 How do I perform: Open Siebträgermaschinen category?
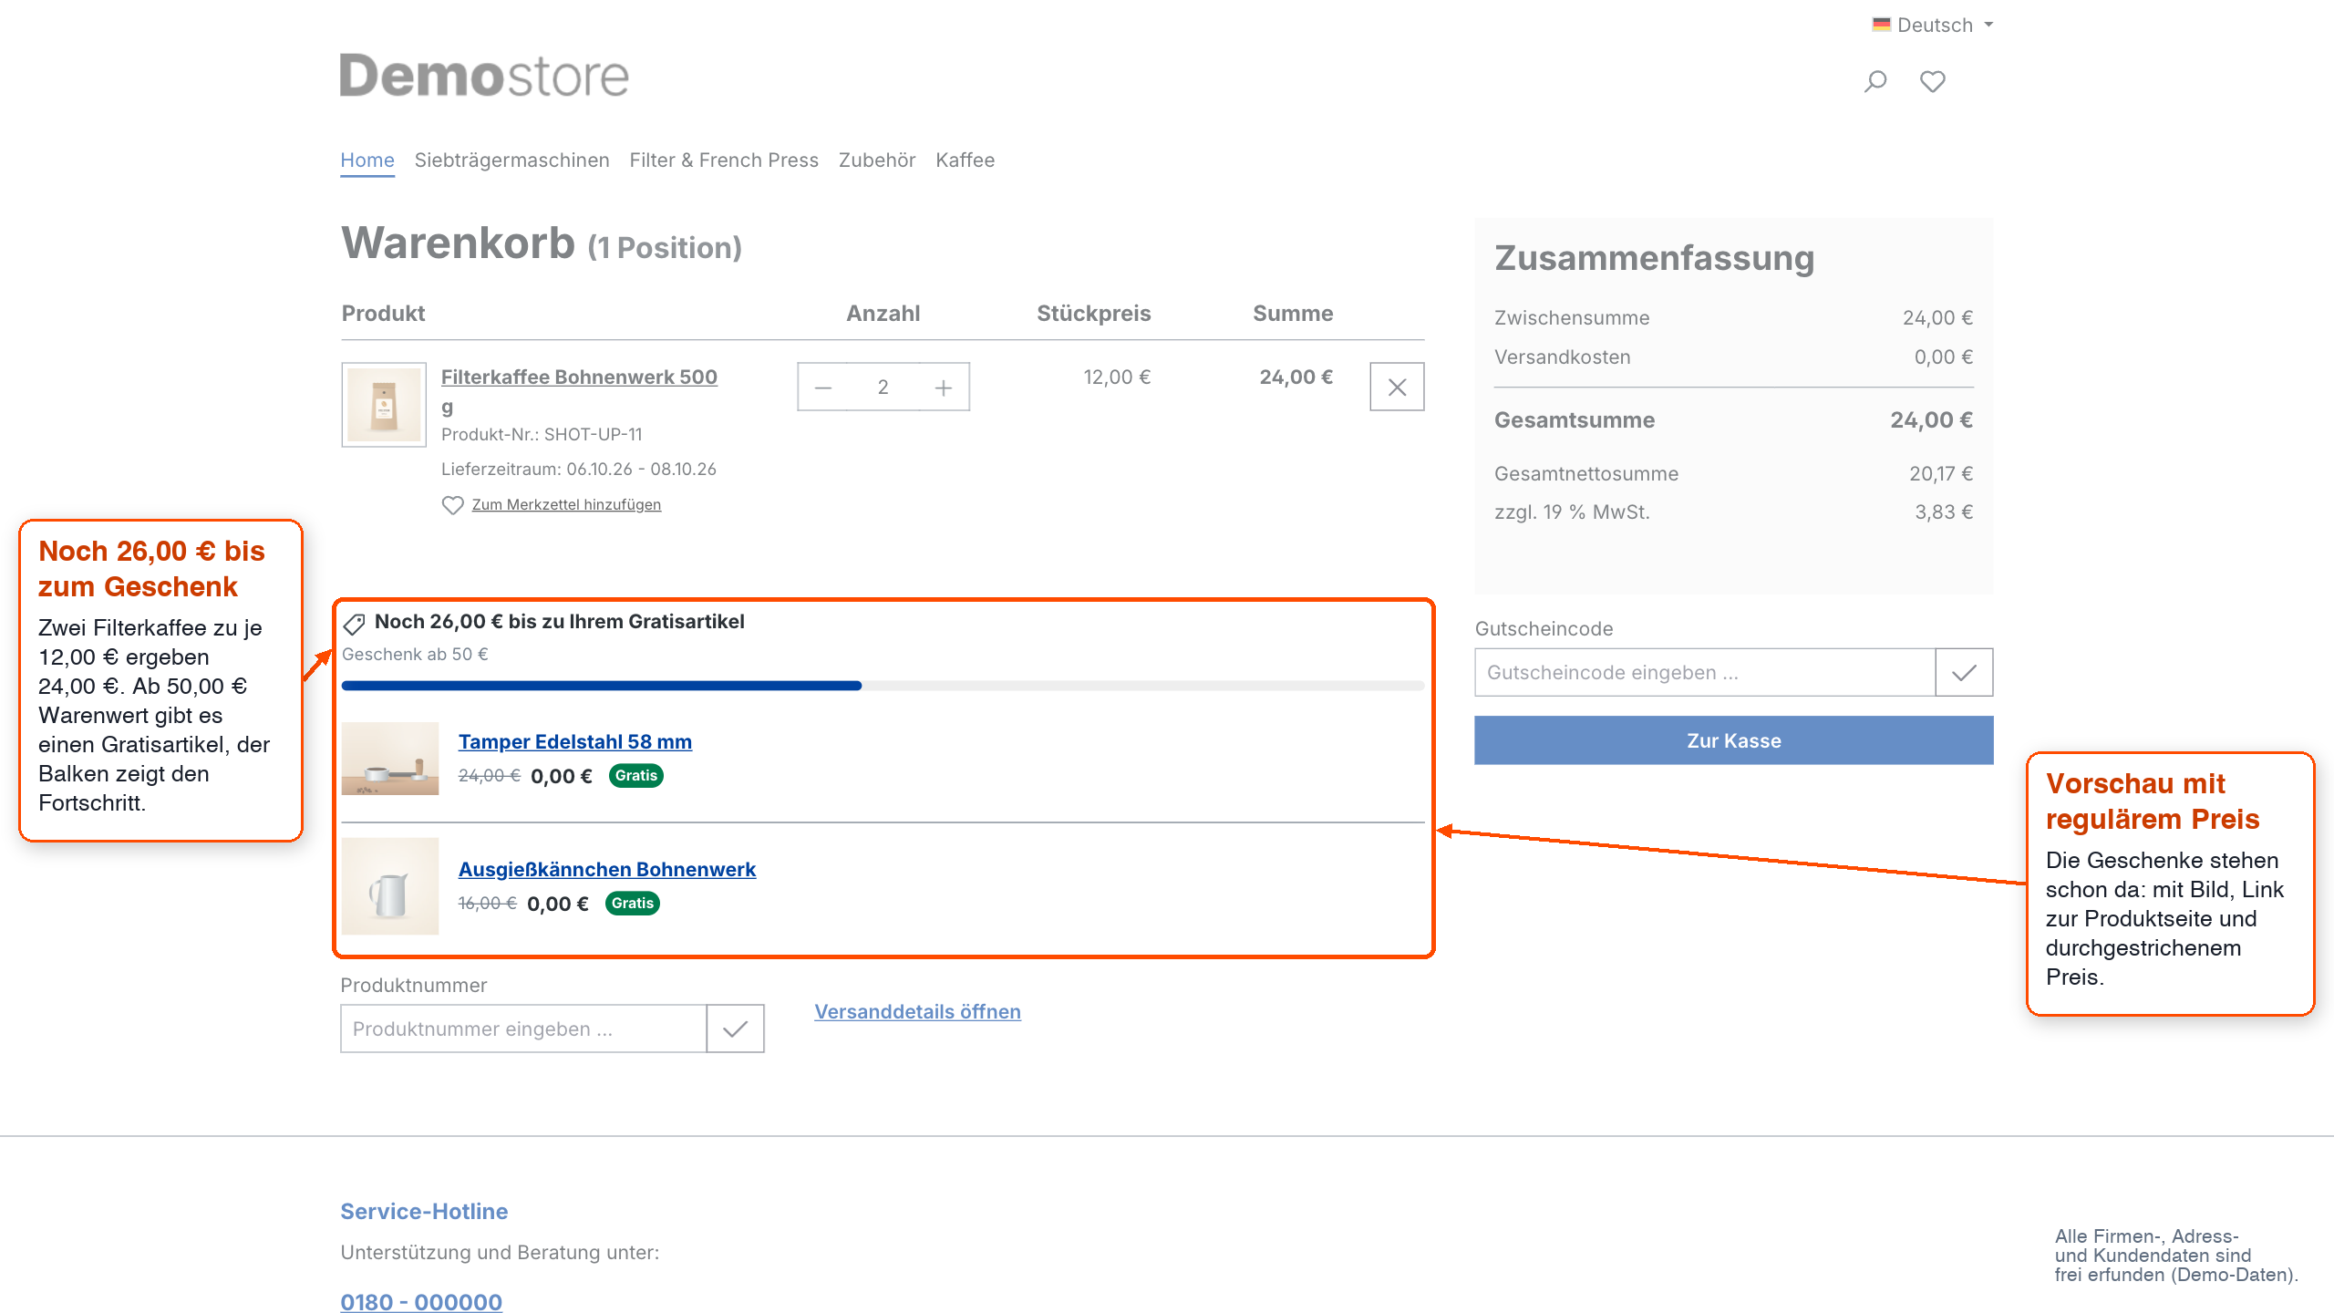point(511,160)
